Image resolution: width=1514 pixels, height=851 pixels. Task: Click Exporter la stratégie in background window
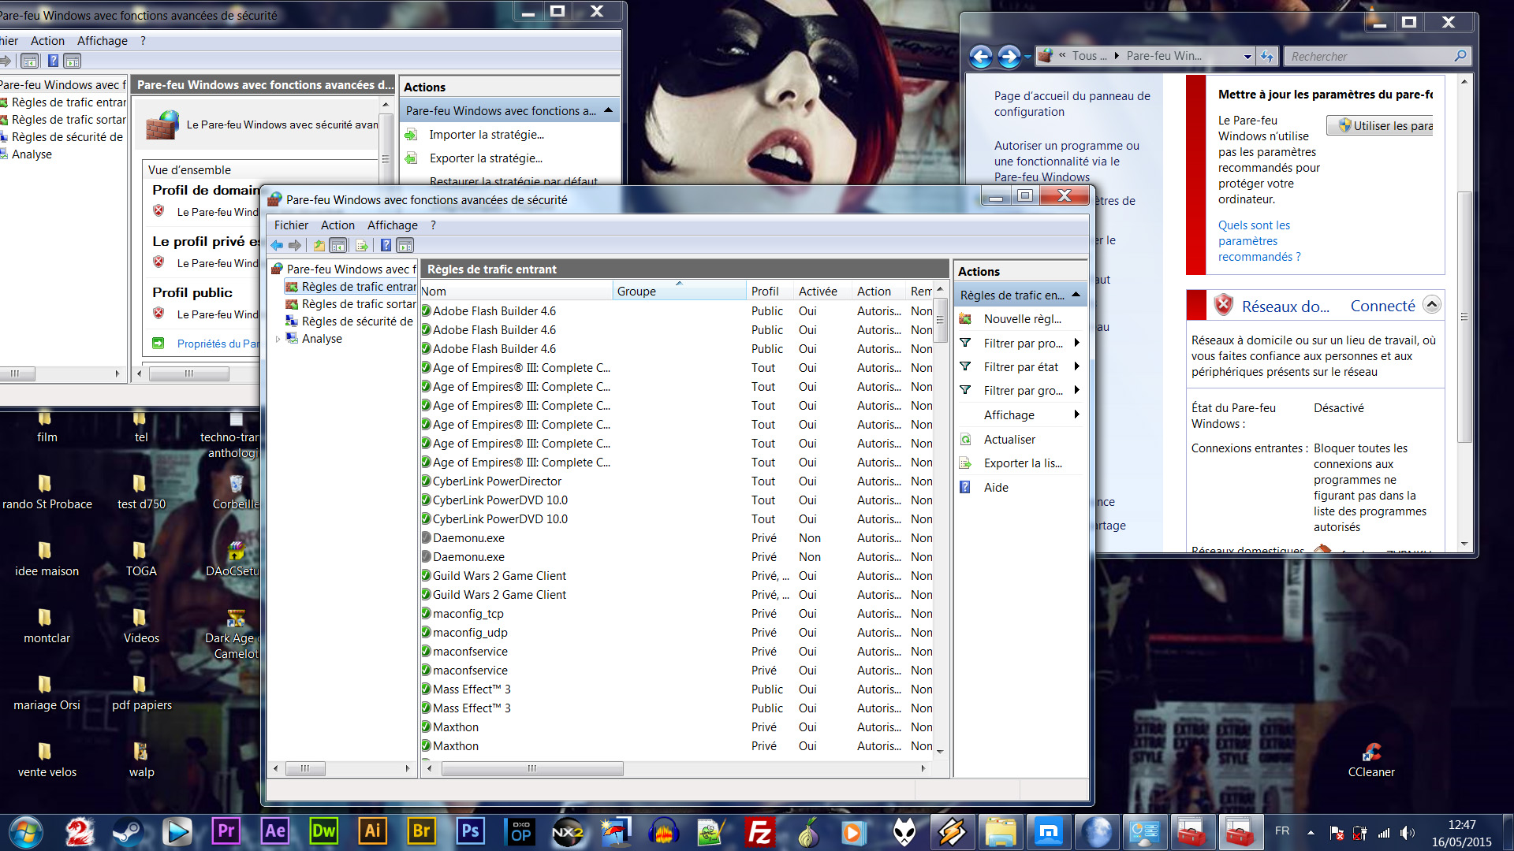point(486,158)
